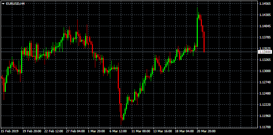Click the 19 Feb 20:00 time label
Image resolution: width=273 pixels, height=135 pixels.
pos(32,131)
